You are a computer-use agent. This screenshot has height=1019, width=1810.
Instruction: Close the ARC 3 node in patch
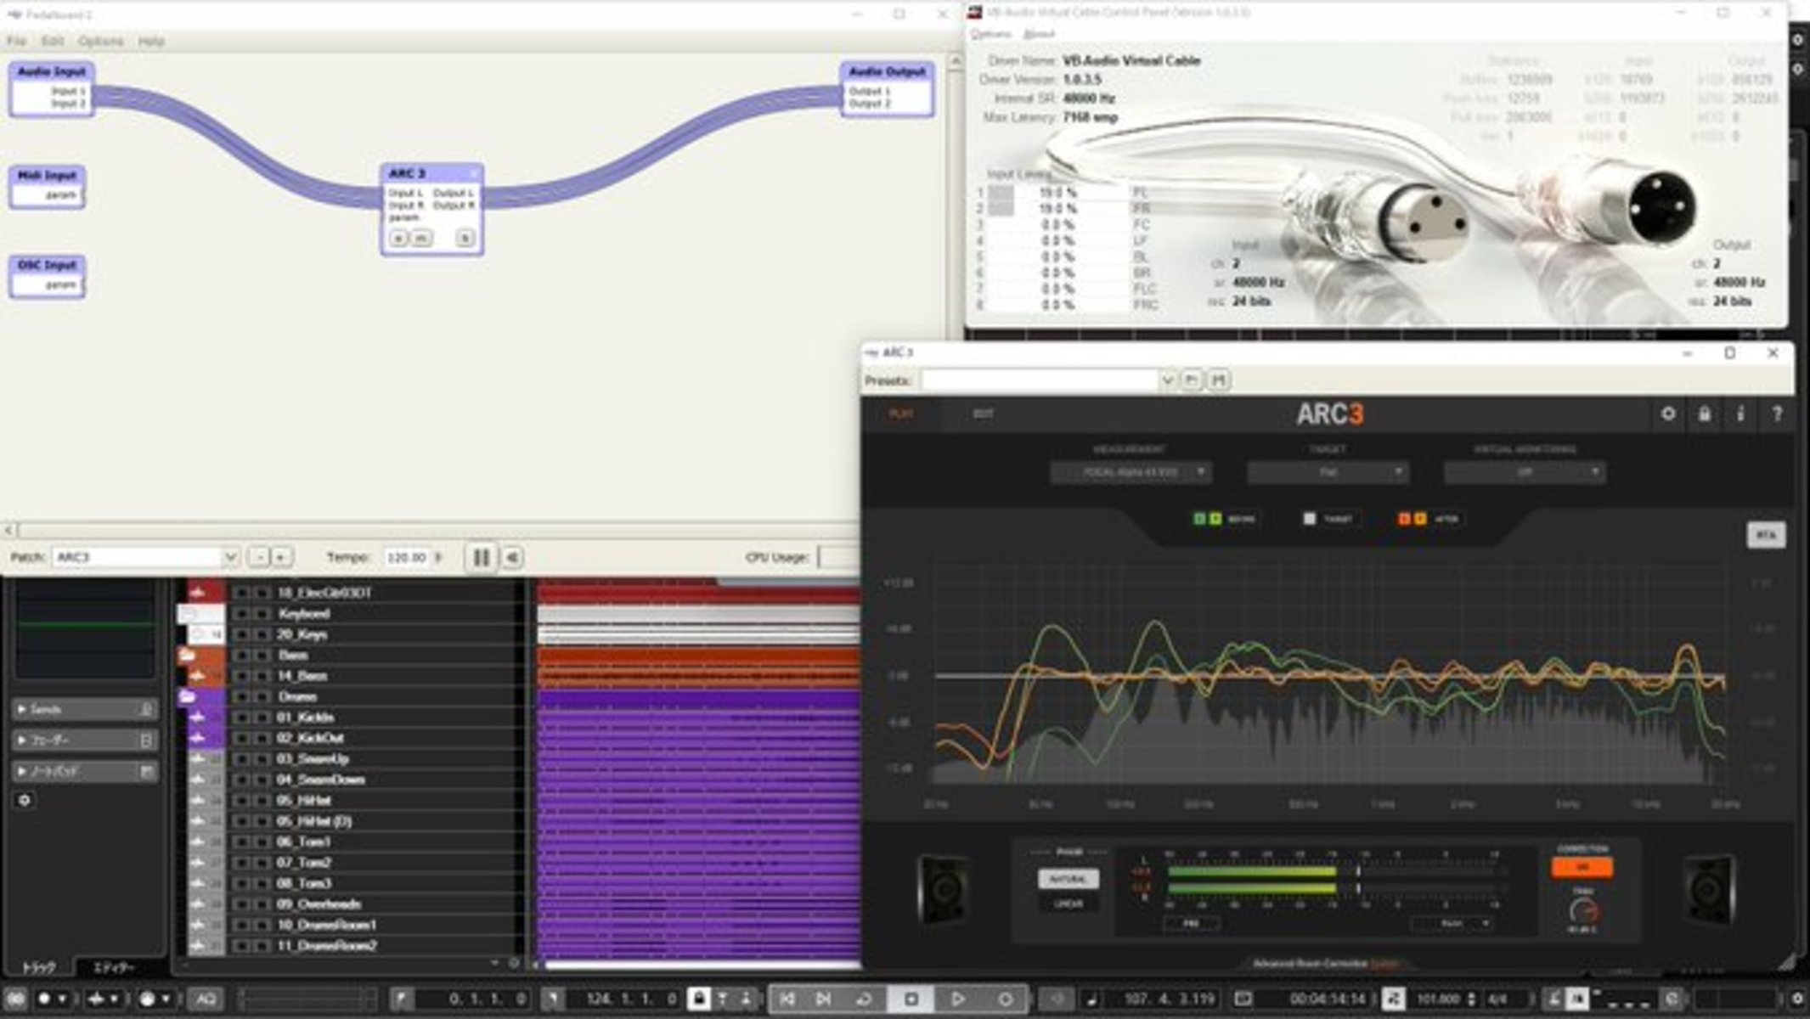[473, 173]
